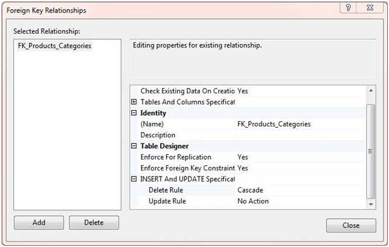Click the Add relationship button
This screenshot has width=389, height=247.
(x=39, y=222)
